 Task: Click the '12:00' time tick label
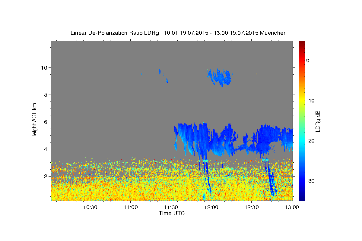[211, 207]
